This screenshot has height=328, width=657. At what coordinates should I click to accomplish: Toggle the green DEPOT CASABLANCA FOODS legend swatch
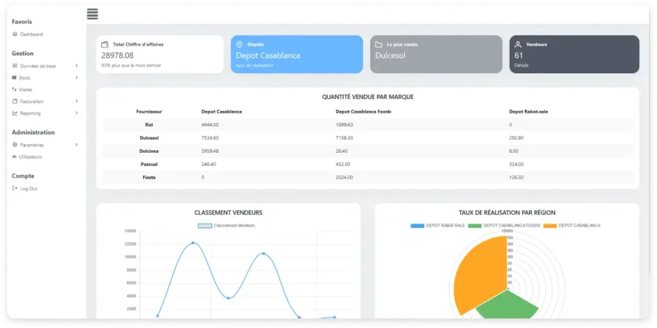[x=475, y=226]
